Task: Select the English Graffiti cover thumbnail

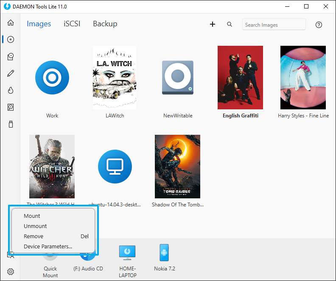Action: click(240, 78)
